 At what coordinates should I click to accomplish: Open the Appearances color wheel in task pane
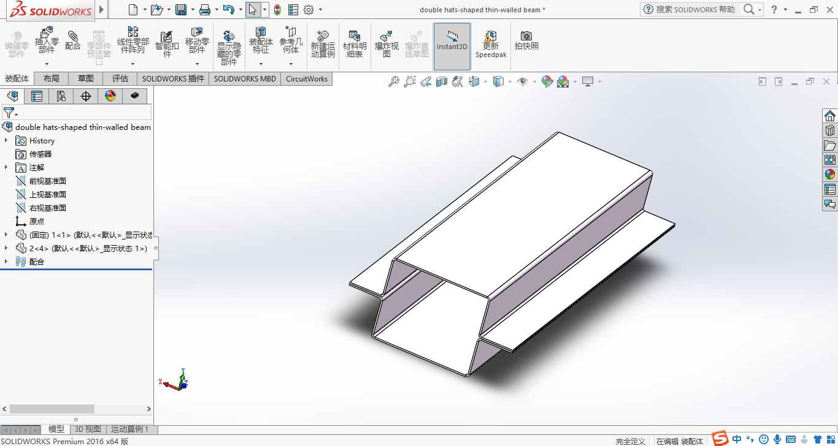click(830, 174)
